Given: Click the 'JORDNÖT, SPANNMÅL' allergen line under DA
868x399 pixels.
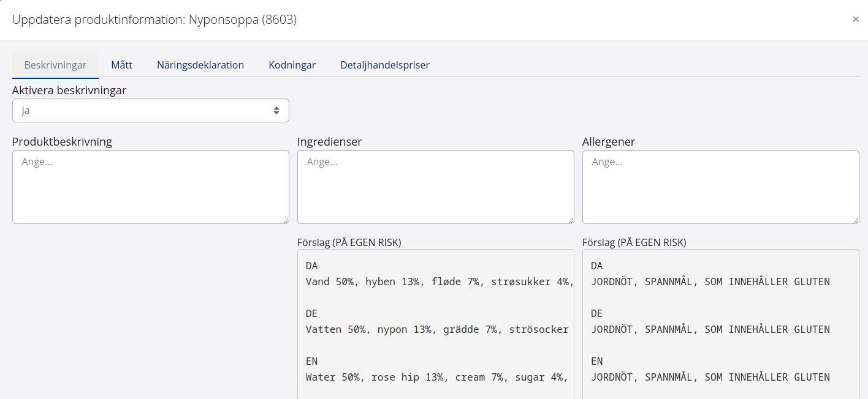Looking at the screenshot, I should tap(710, 282).
